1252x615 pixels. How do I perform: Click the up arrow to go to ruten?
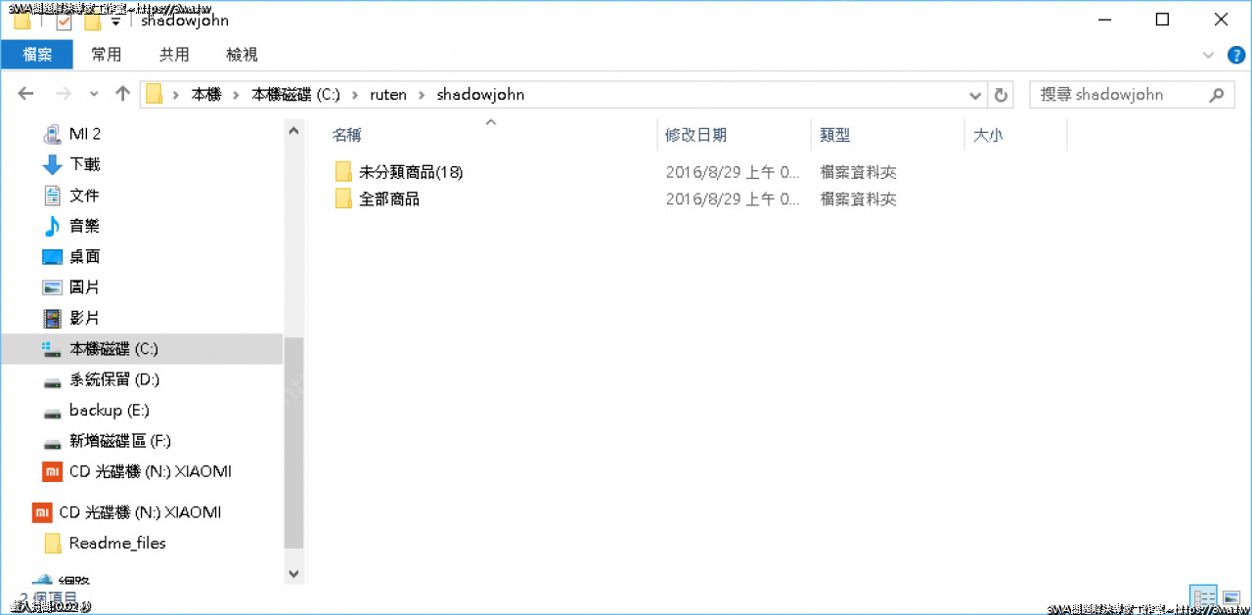coord(121,93)
